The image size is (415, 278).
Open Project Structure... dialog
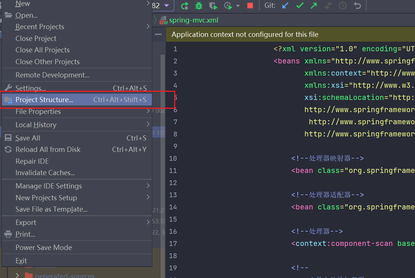pos(77,100)
